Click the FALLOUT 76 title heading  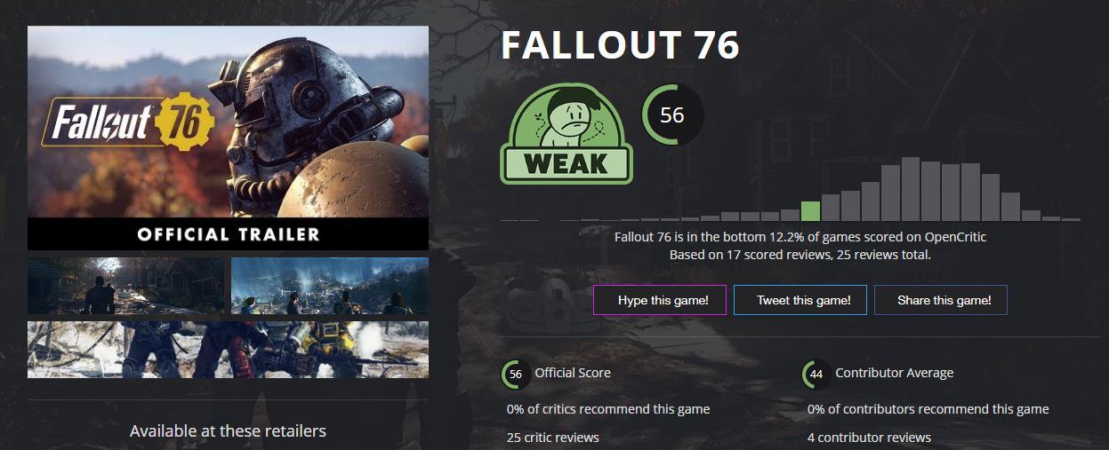[621, 46]
